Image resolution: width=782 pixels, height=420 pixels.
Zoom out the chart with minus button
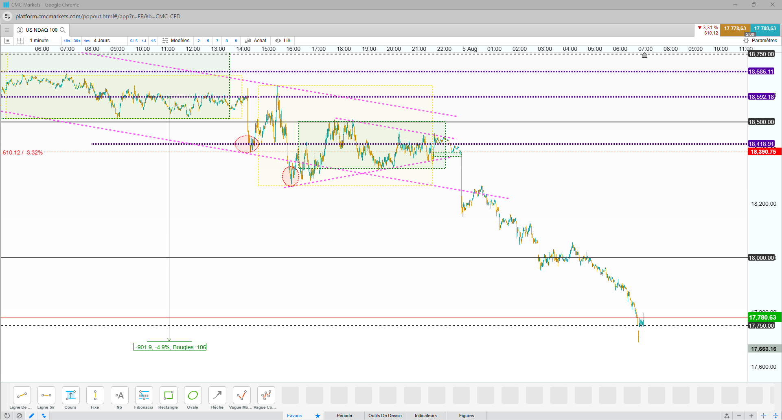[739, 416]
